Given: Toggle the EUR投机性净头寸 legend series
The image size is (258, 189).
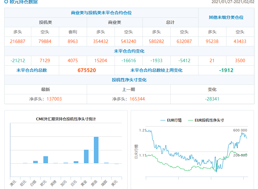Looking at the screenshot, I should click(x=206, y=120).
